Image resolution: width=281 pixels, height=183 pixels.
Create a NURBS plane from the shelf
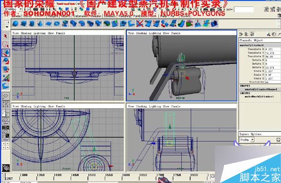coord(48,23)
